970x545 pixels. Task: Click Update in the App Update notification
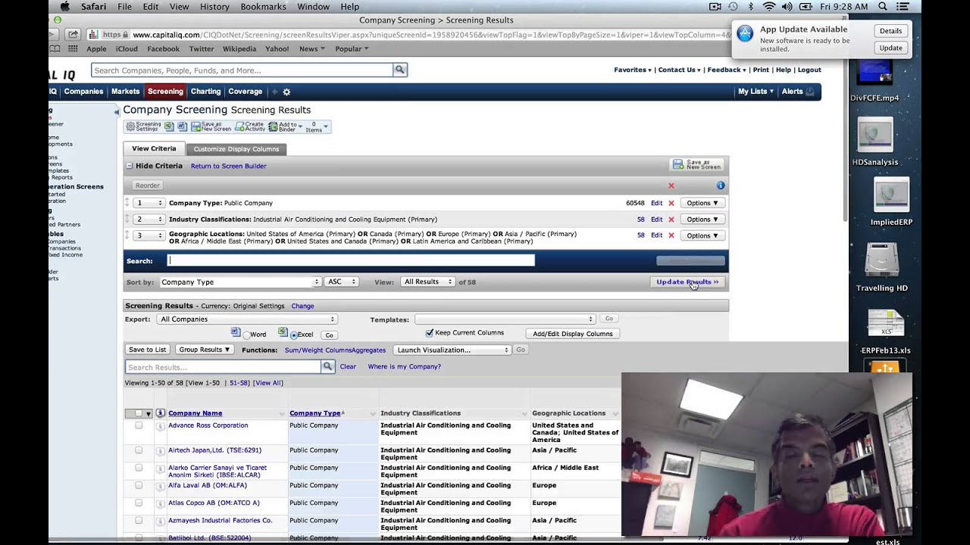point(890,48)
